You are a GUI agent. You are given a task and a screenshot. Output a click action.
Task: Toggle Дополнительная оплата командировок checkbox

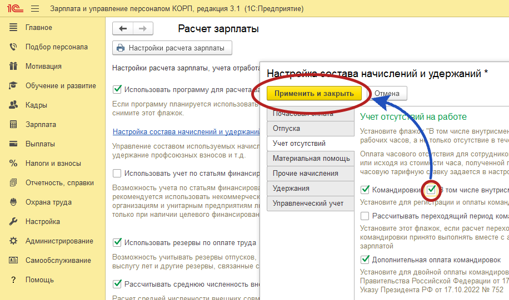tap(365, 259)
